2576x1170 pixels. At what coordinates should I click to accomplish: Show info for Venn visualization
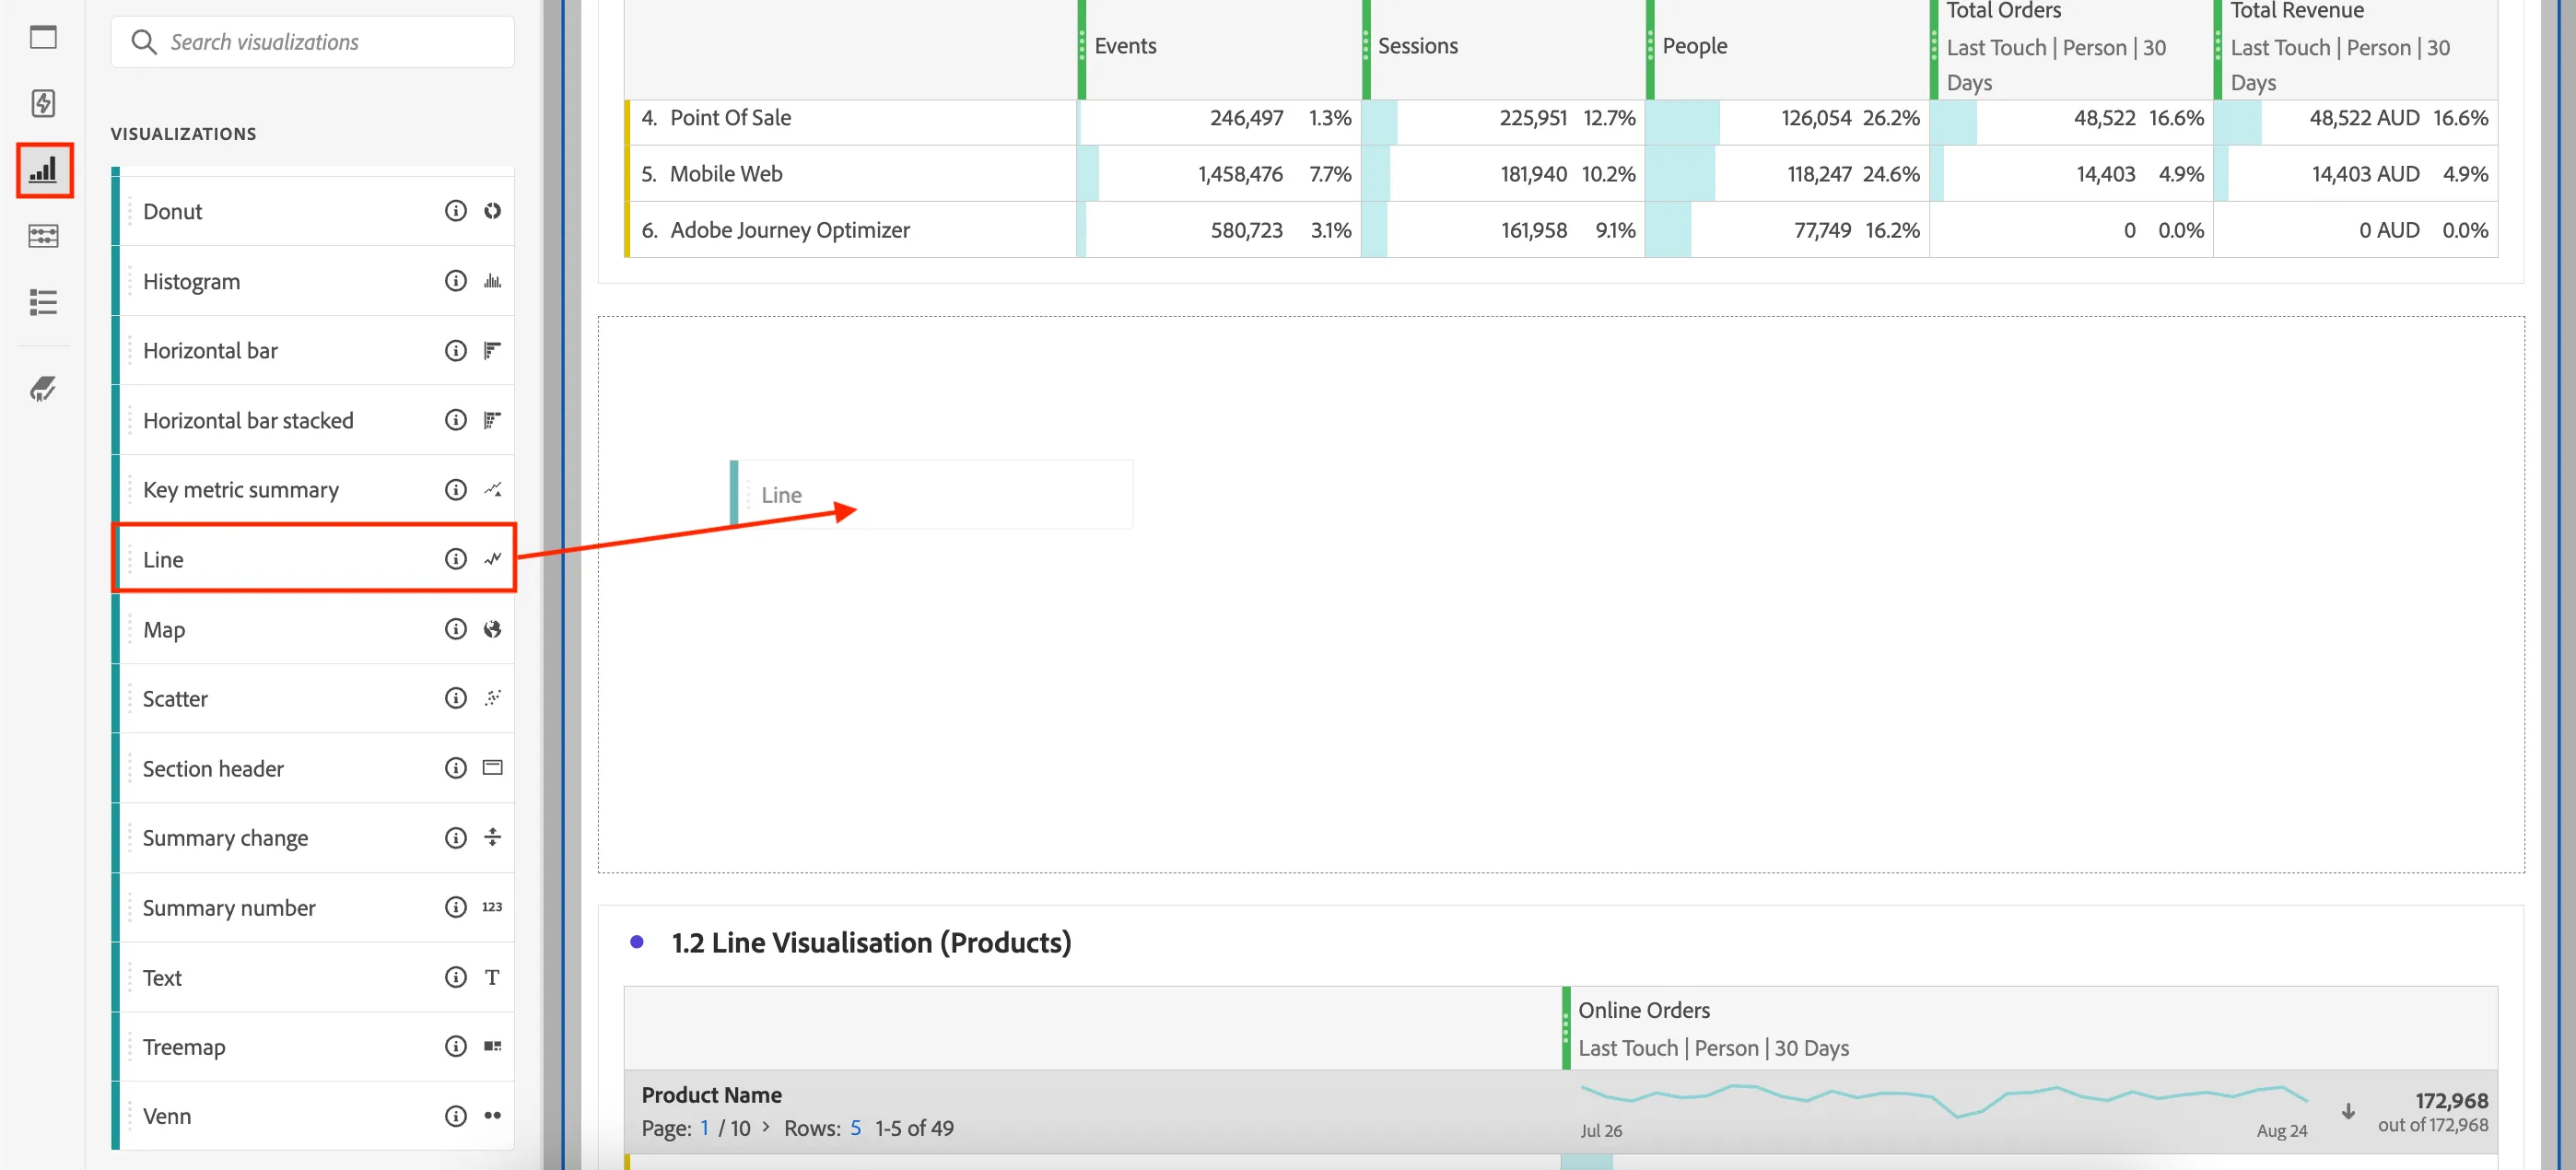455,1116
